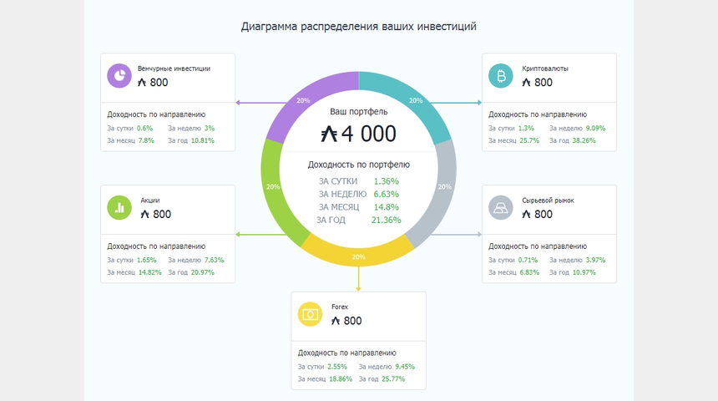Viewport: 718px width, 401px height.
Task: Click Forex yearly return 25.77%
Action: coord(393,379)
